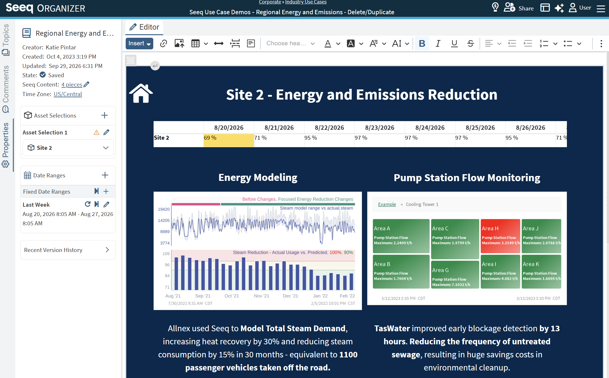Open the font size dropdown

click(401, 44)
